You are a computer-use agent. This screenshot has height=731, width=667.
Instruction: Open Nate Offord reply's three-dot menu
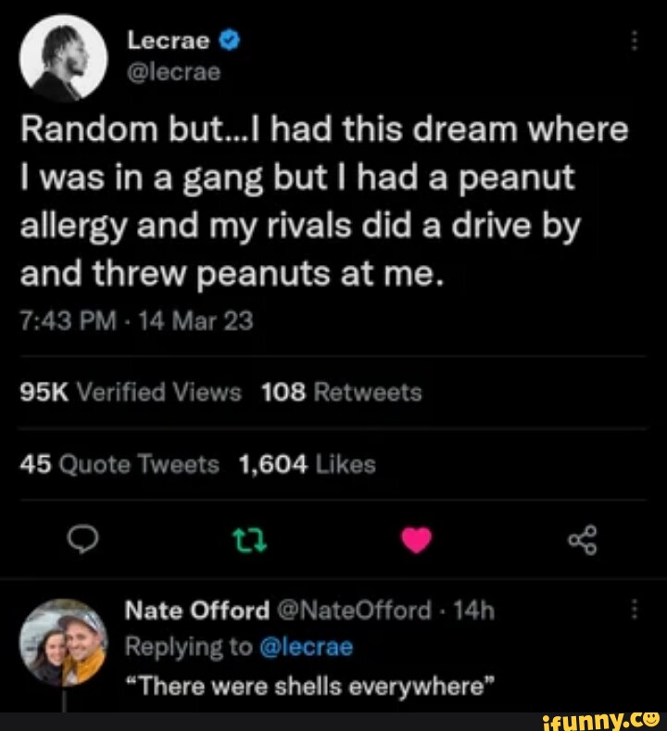pos(635,610)
